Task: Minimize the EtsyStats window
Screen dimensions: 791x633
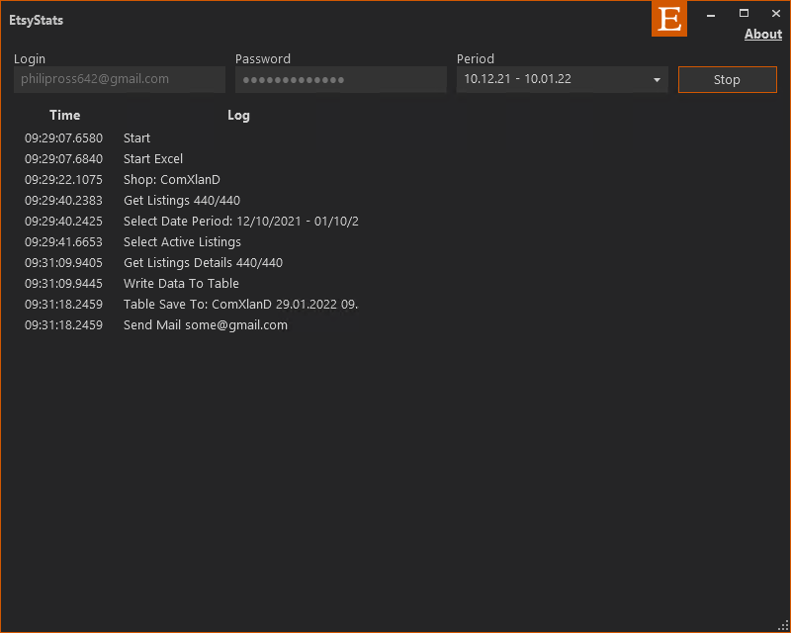Action: (711, 15)
